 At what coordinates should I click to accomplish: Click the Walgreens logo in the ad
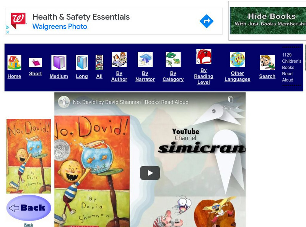pos(18,21)
